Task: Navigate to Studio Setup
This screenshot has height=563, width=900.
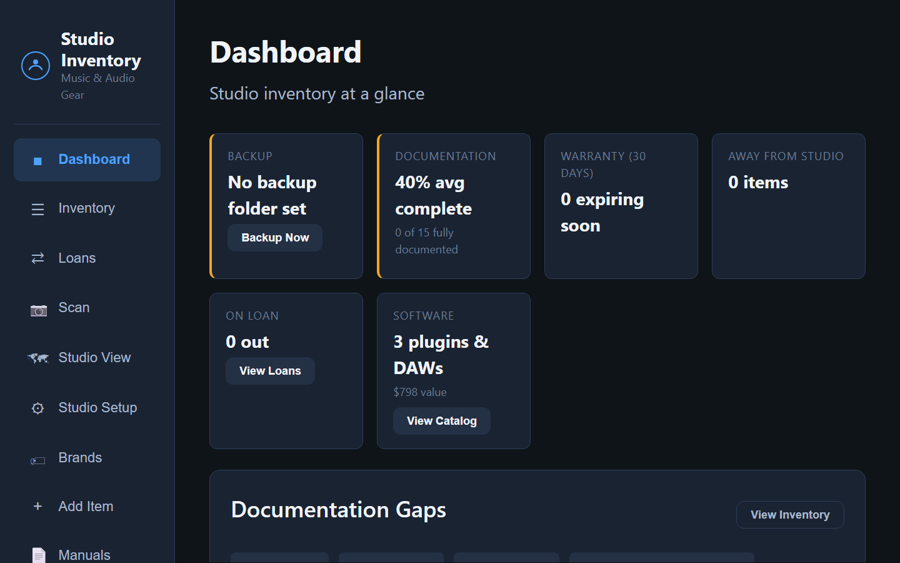Action: [x=87, y=408]
